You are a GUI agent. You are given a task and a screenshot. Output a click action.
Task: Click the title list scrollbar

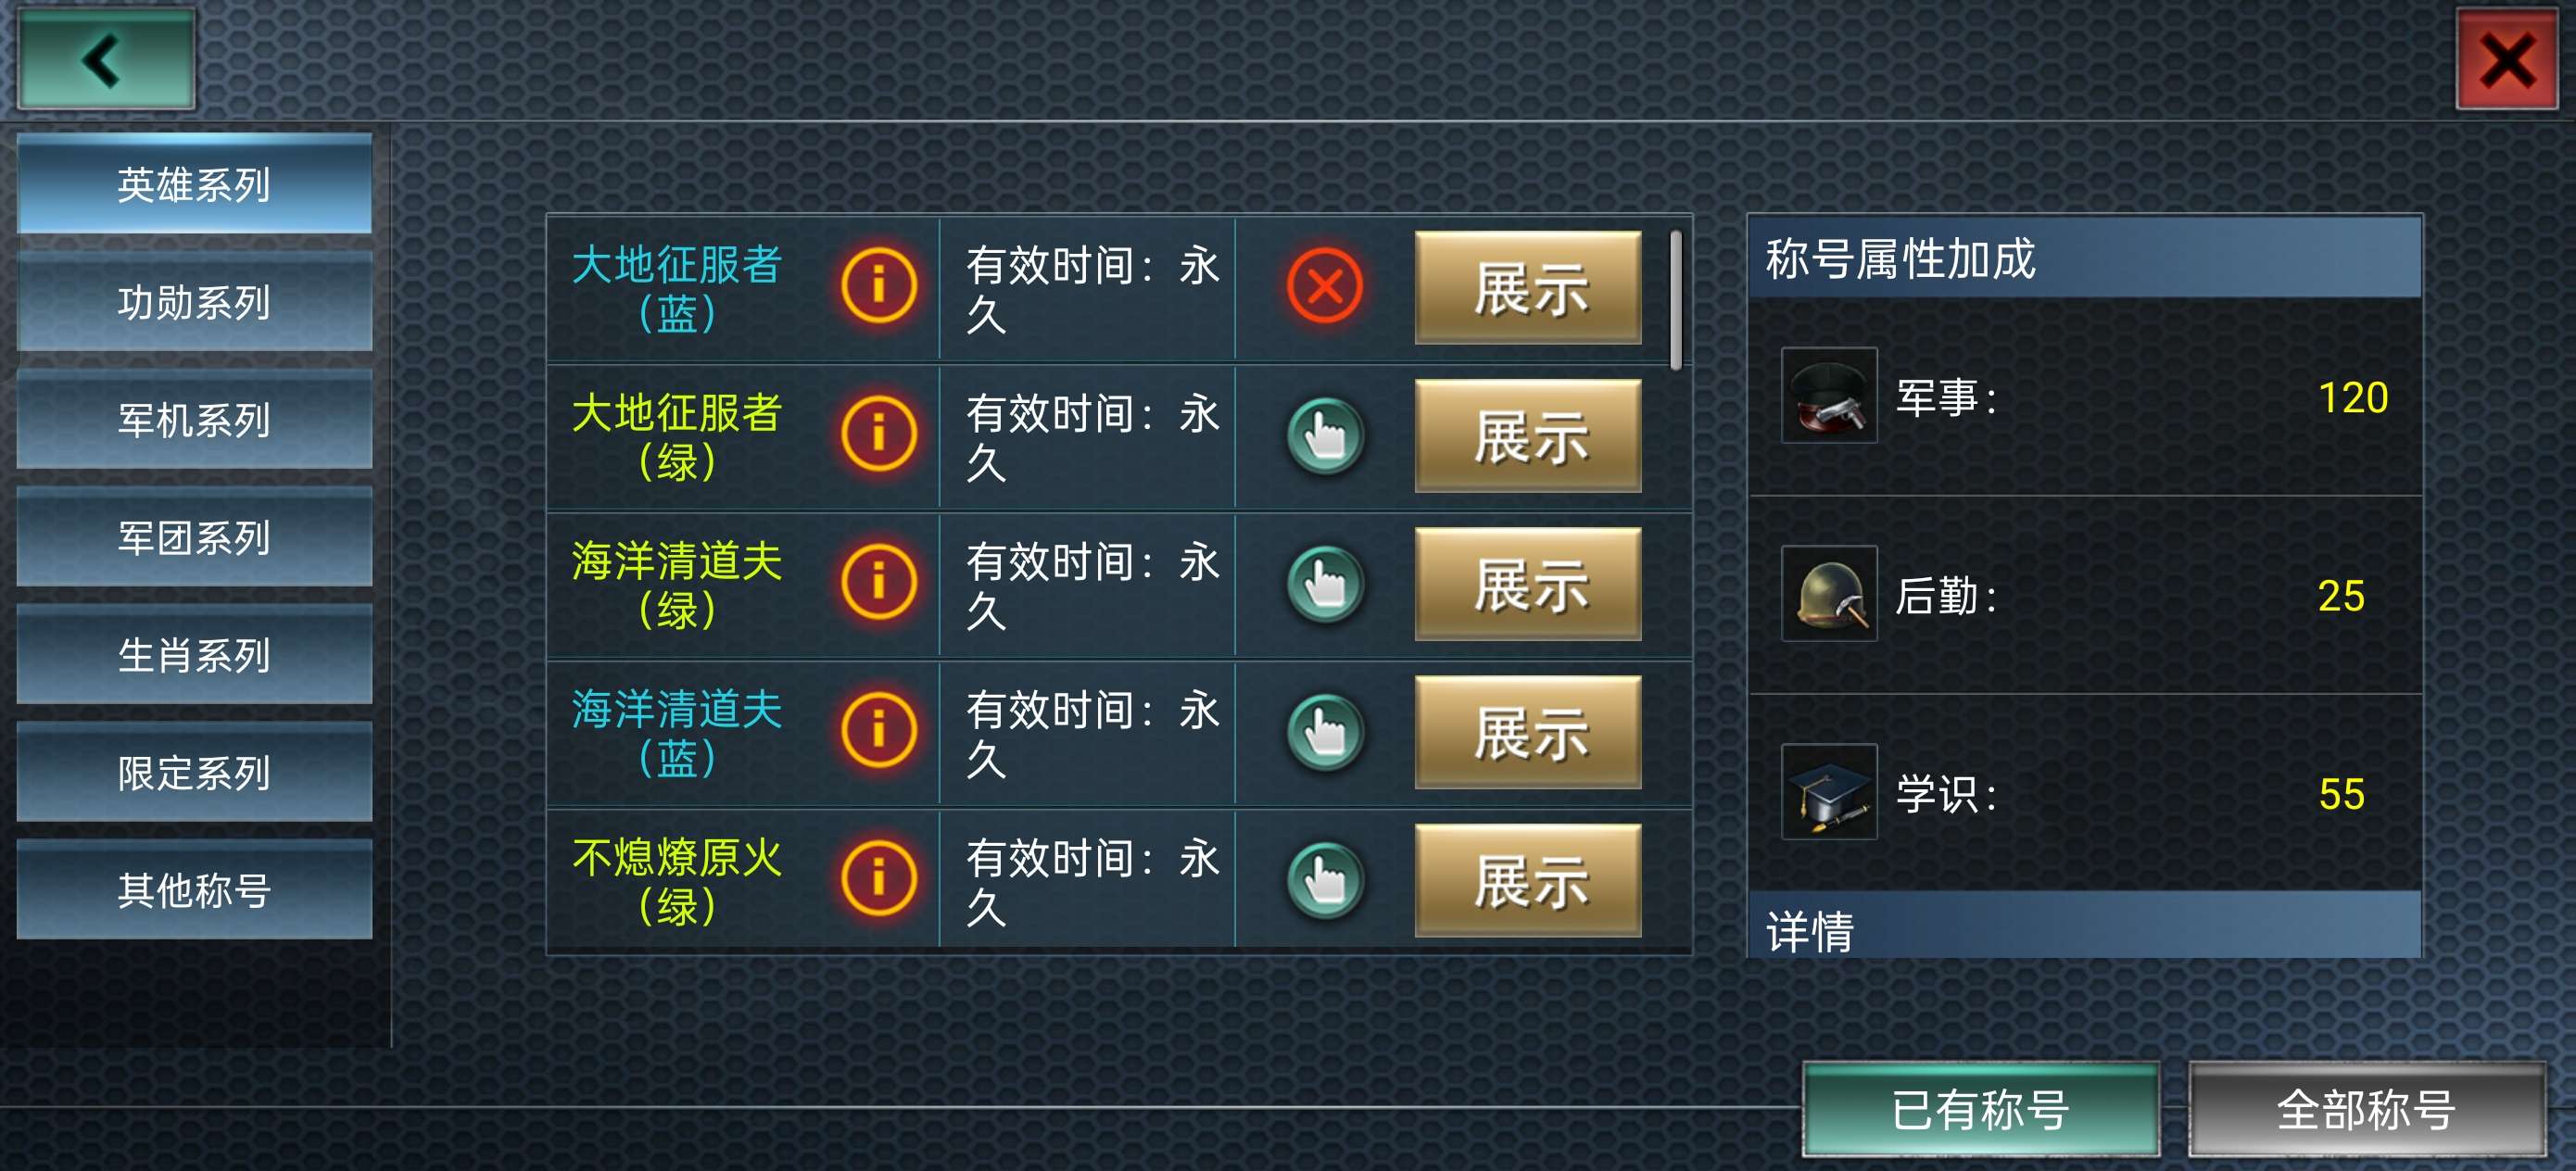[x=1675, y=300]
